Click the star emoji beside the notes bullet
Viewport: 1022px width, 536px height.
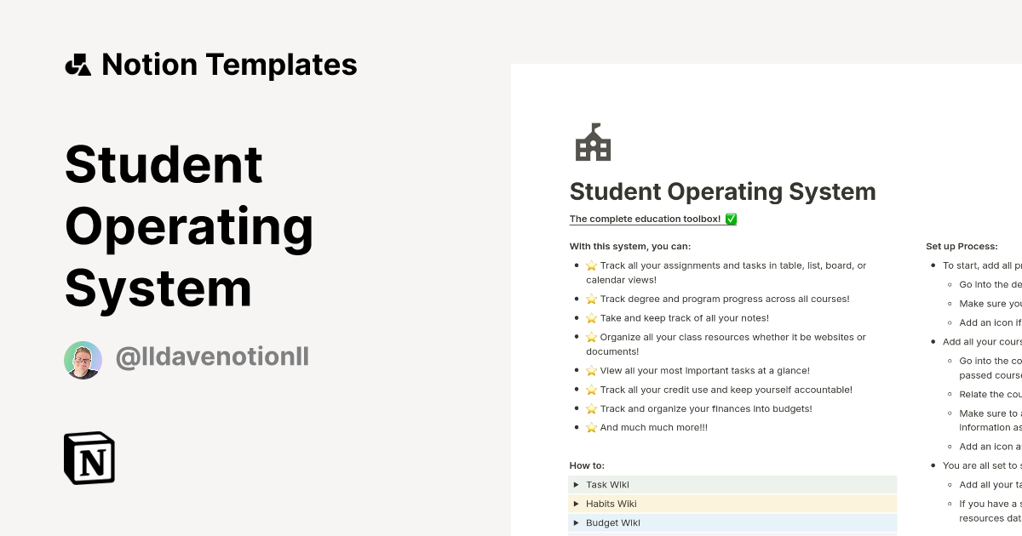pos(591,317)
